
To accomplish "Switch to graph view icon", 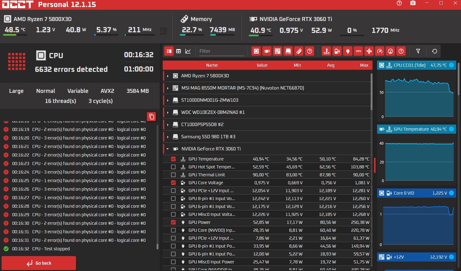I will pos(188,51).
